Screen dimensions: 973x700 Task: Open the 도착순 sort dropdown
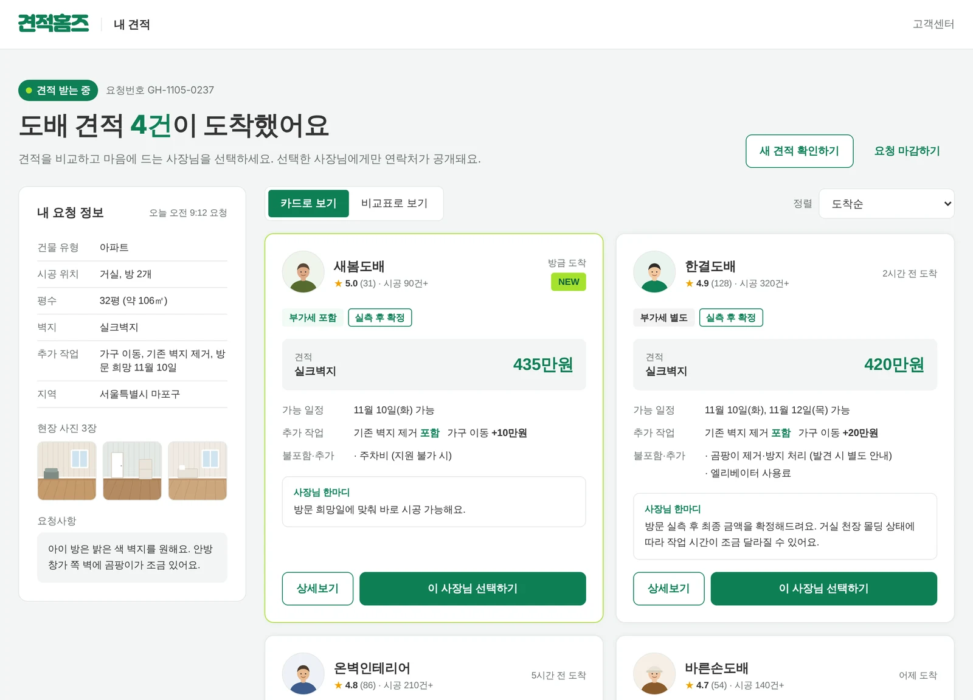(x=886, y=204)
